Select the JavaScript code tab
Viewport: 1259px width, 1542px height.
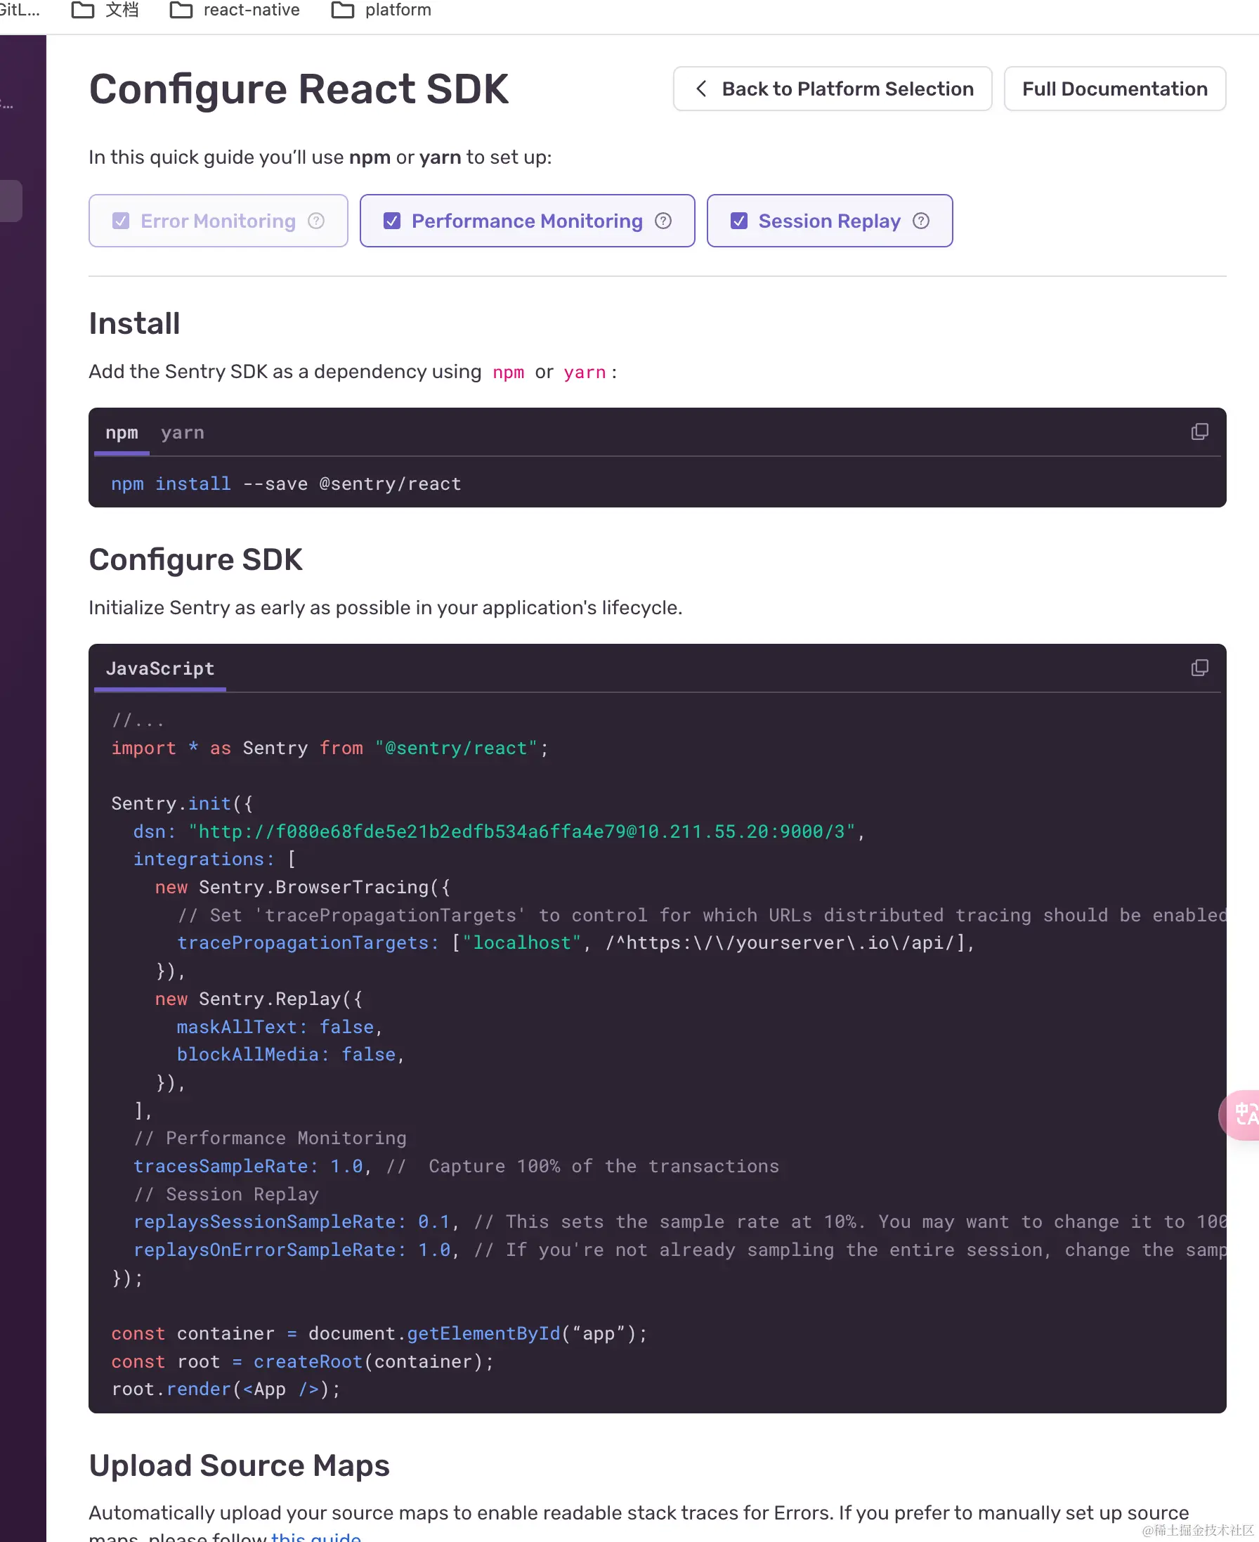click(159, 668)
